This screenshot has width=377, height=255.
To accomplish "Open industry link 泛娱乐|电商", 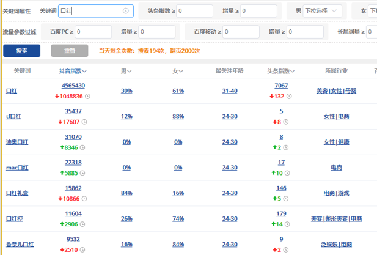I will (336, 245).
